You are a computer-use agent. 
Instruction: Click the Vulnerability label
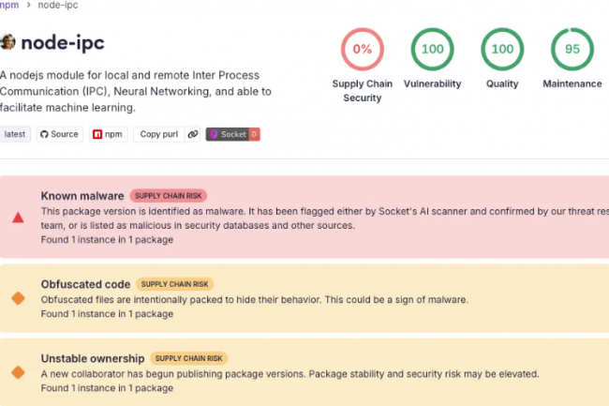click(432, 83)
